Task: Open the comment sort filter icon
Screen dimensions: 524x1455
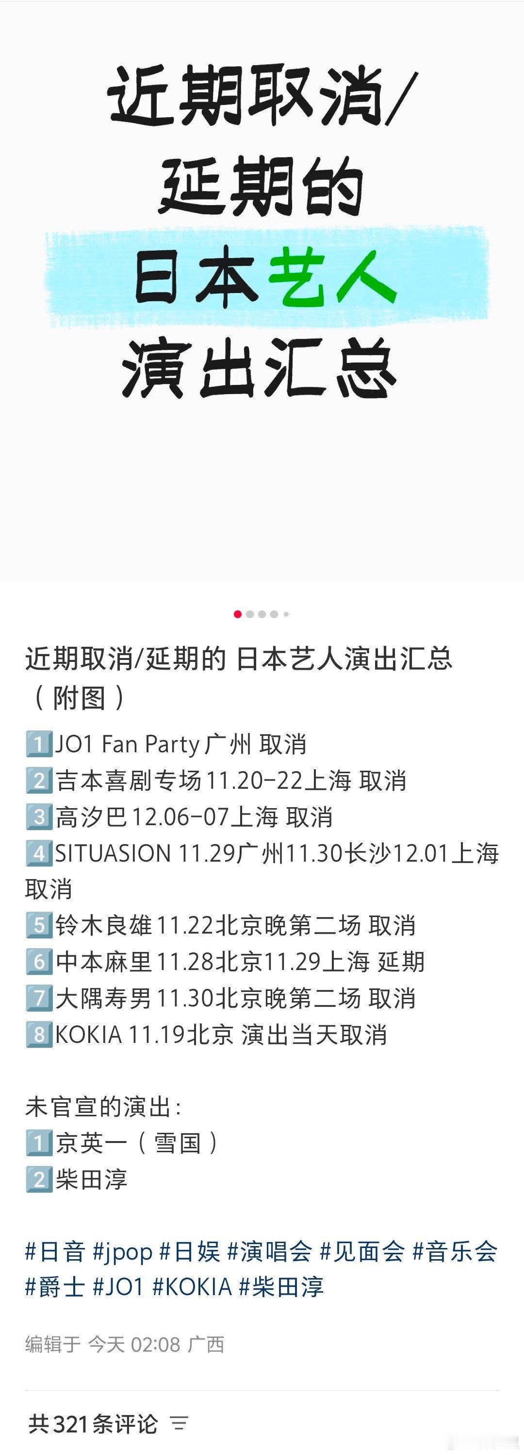Action: click(x=180, y=1424)
